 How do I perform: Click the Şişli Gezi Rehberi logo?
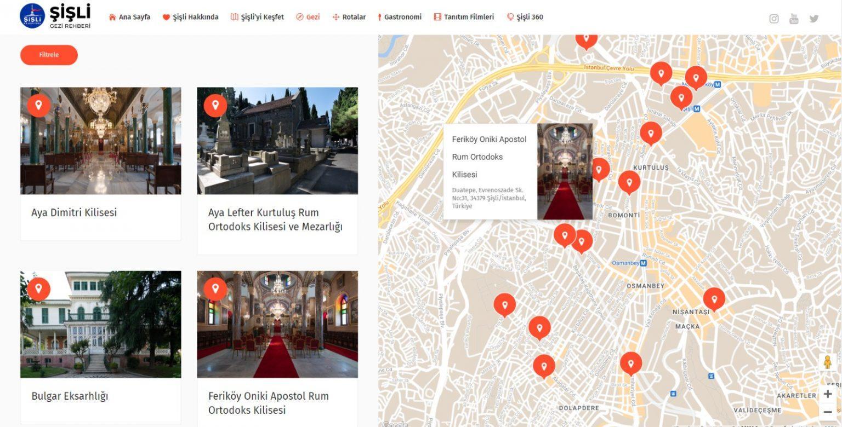click(x=55, y=16)
